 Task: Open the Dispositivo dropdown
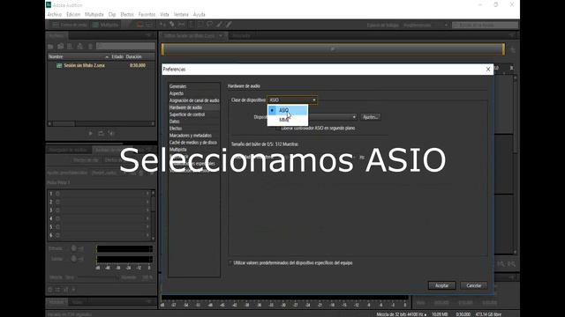pos(332,117)
